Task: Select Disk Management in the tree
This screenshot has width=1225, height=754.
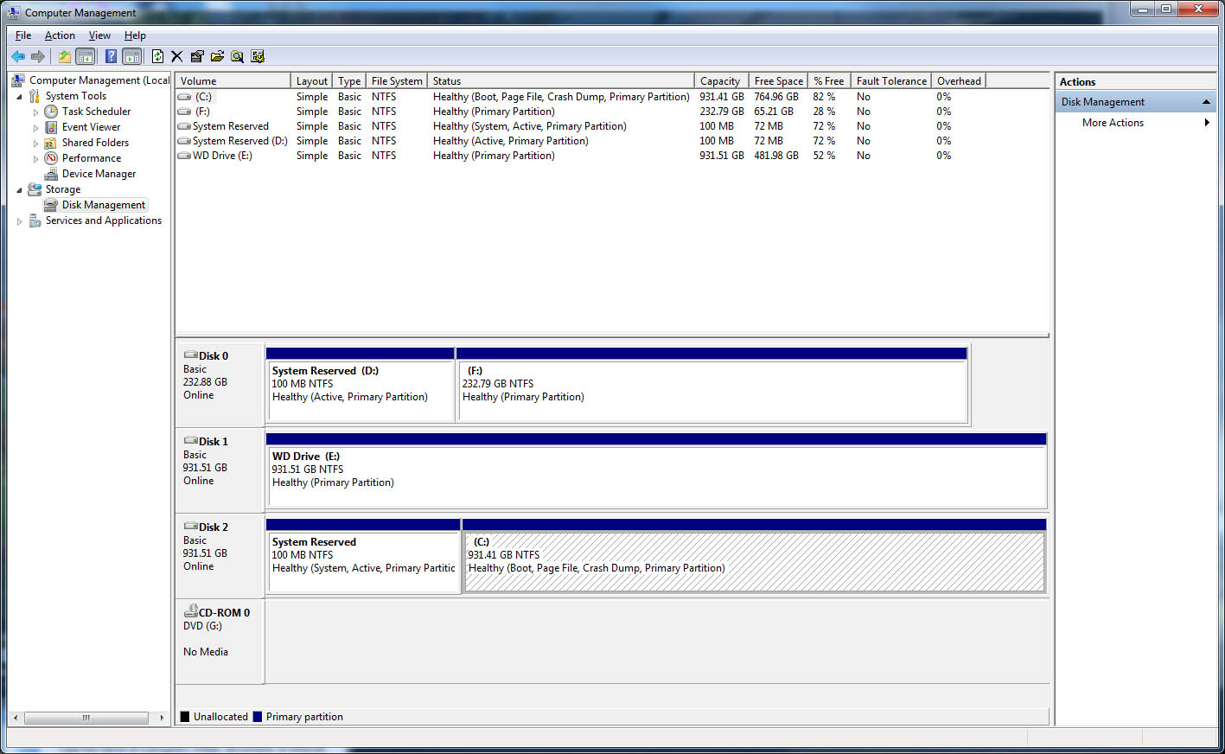Action: point(103,205)
